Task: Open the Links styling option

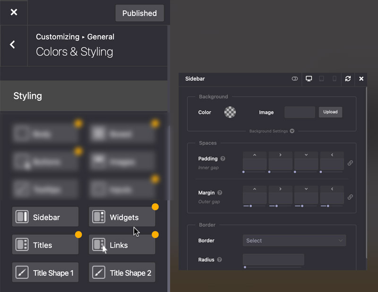Action: pyautogui.click(x=122, y=245)
